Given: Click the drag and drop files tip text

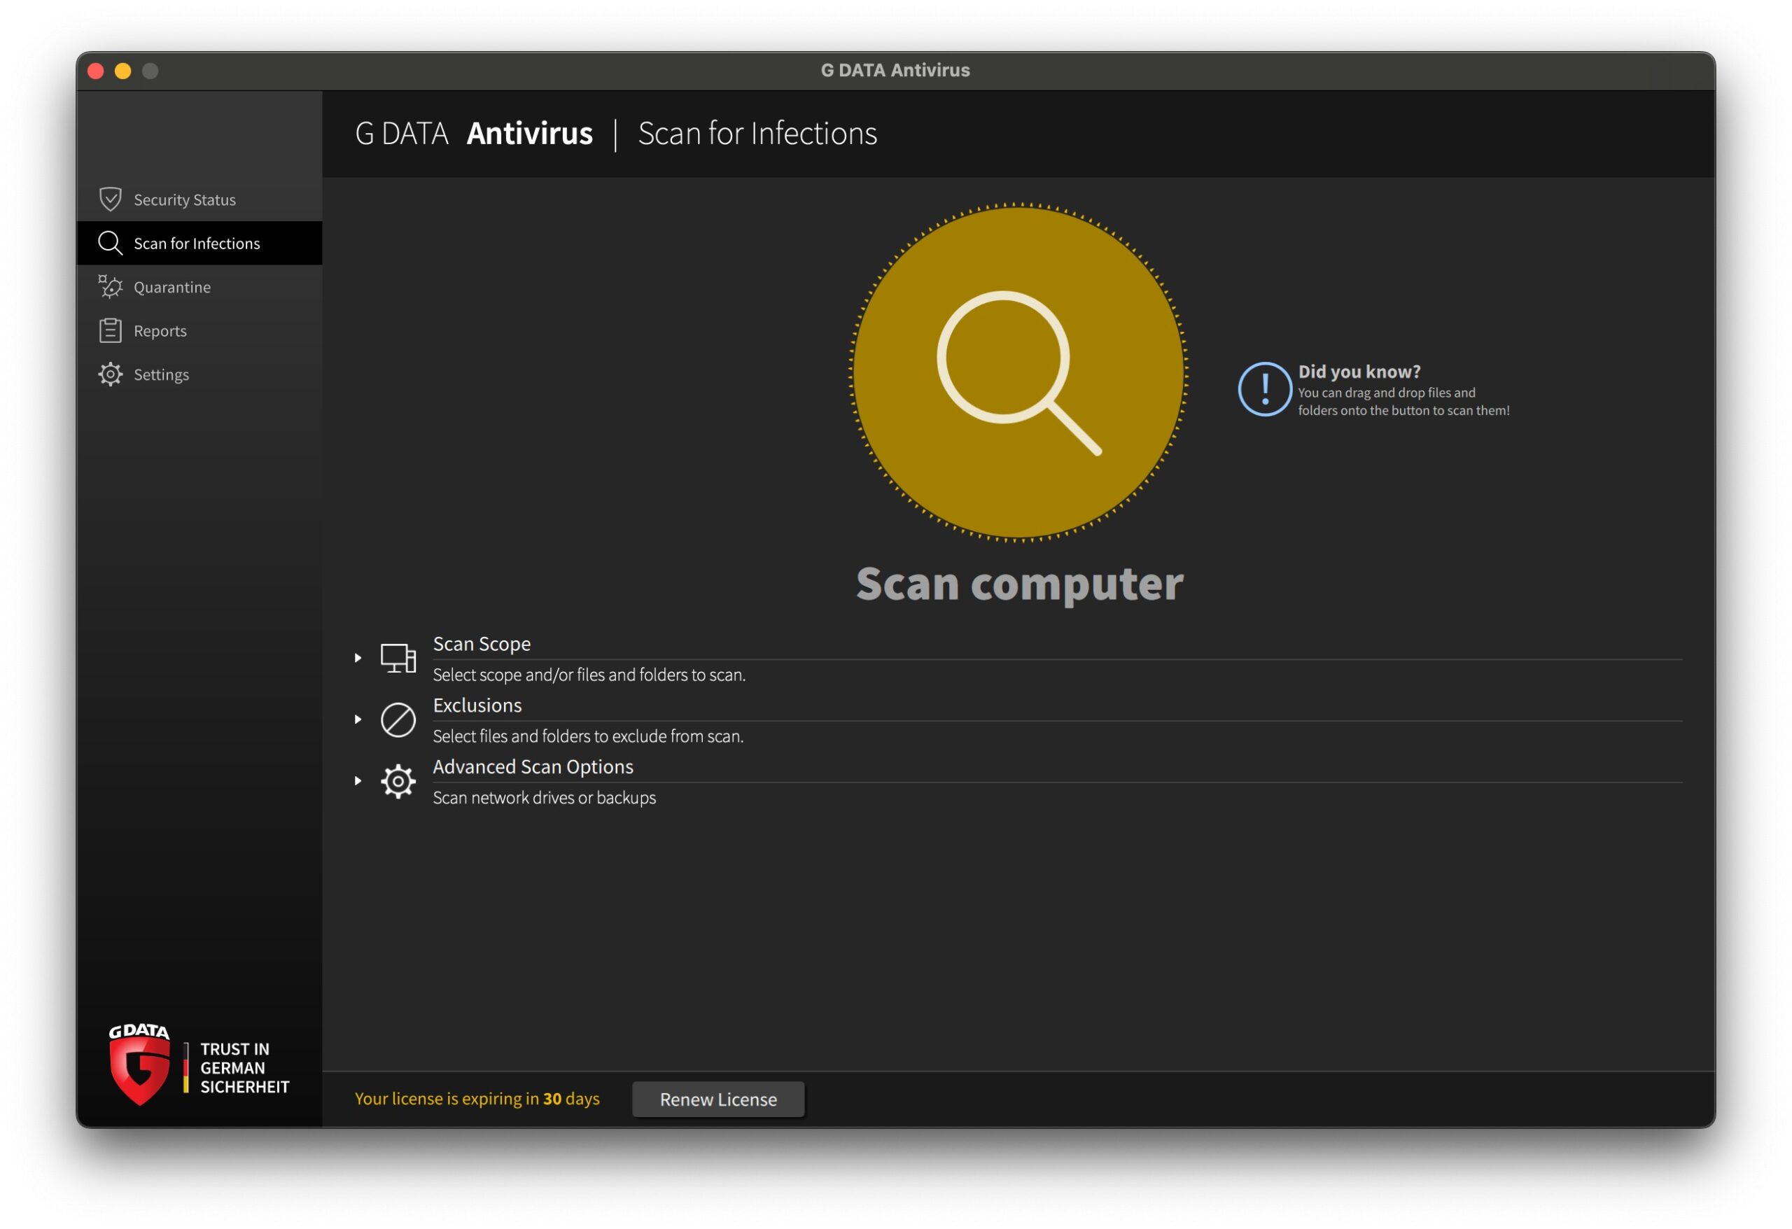Looking at the screenshot, I should point(1403,402).
